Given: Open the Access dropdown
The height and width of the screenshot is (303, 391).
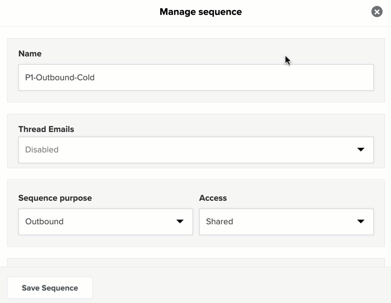Looking at the screenshot, I should point(286,222).
